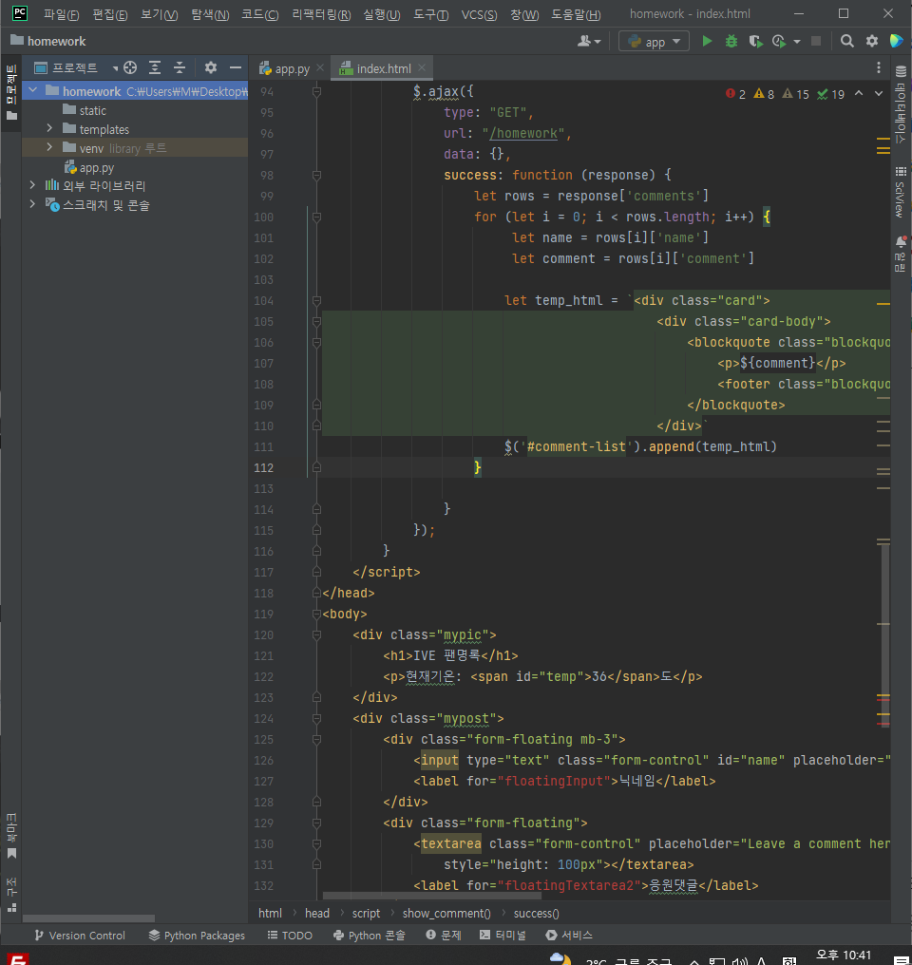This screenshot has height=965, width=912.
Task: Select opened file locate target icon
Action: 130,67
